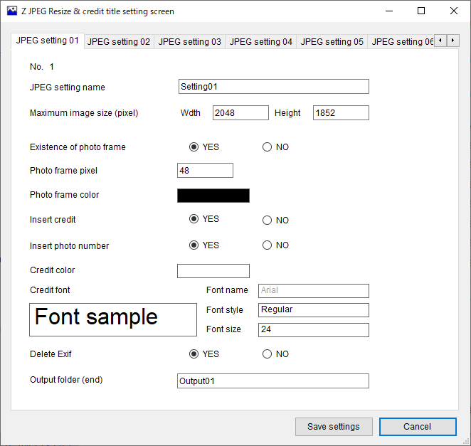Screen dimensions: 471x446
Task: Click the 'Credit font' label
Action: [50, 290]
